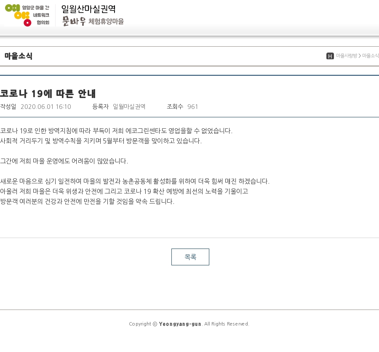This screenshot has height=352, width=379.
Task: Click the post title 코로나 19에 따른 안내
Action: [48, 94]
